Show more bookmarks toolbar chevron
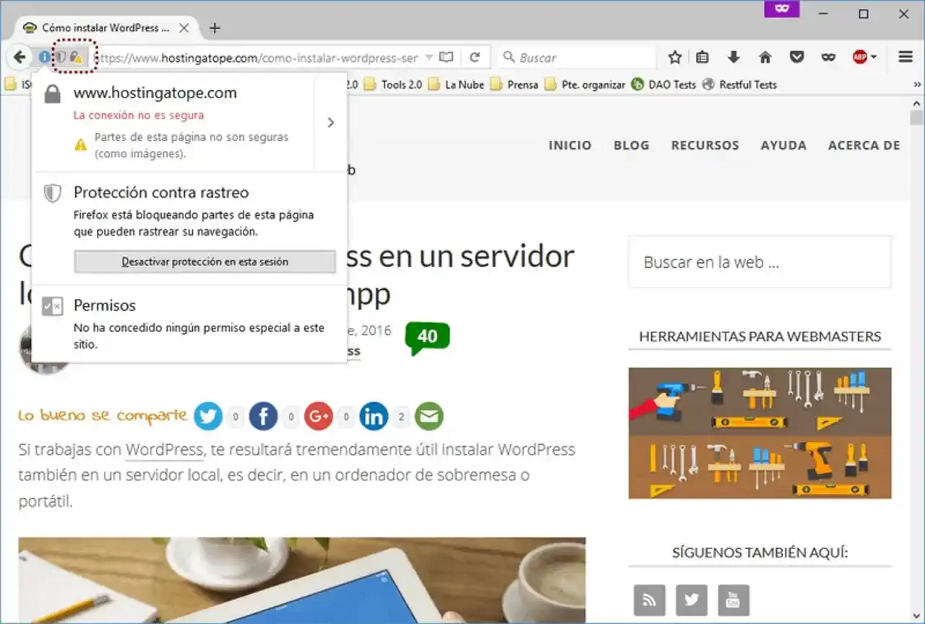925x624 pixels. coord(917,84)
